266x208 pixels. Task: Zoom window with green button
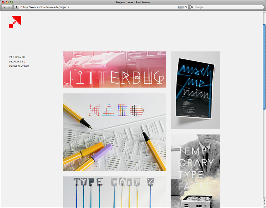11,2
